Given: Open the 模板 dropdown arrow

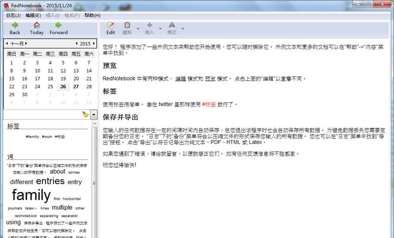Looking at the screenshot, I should coord(138,28).
